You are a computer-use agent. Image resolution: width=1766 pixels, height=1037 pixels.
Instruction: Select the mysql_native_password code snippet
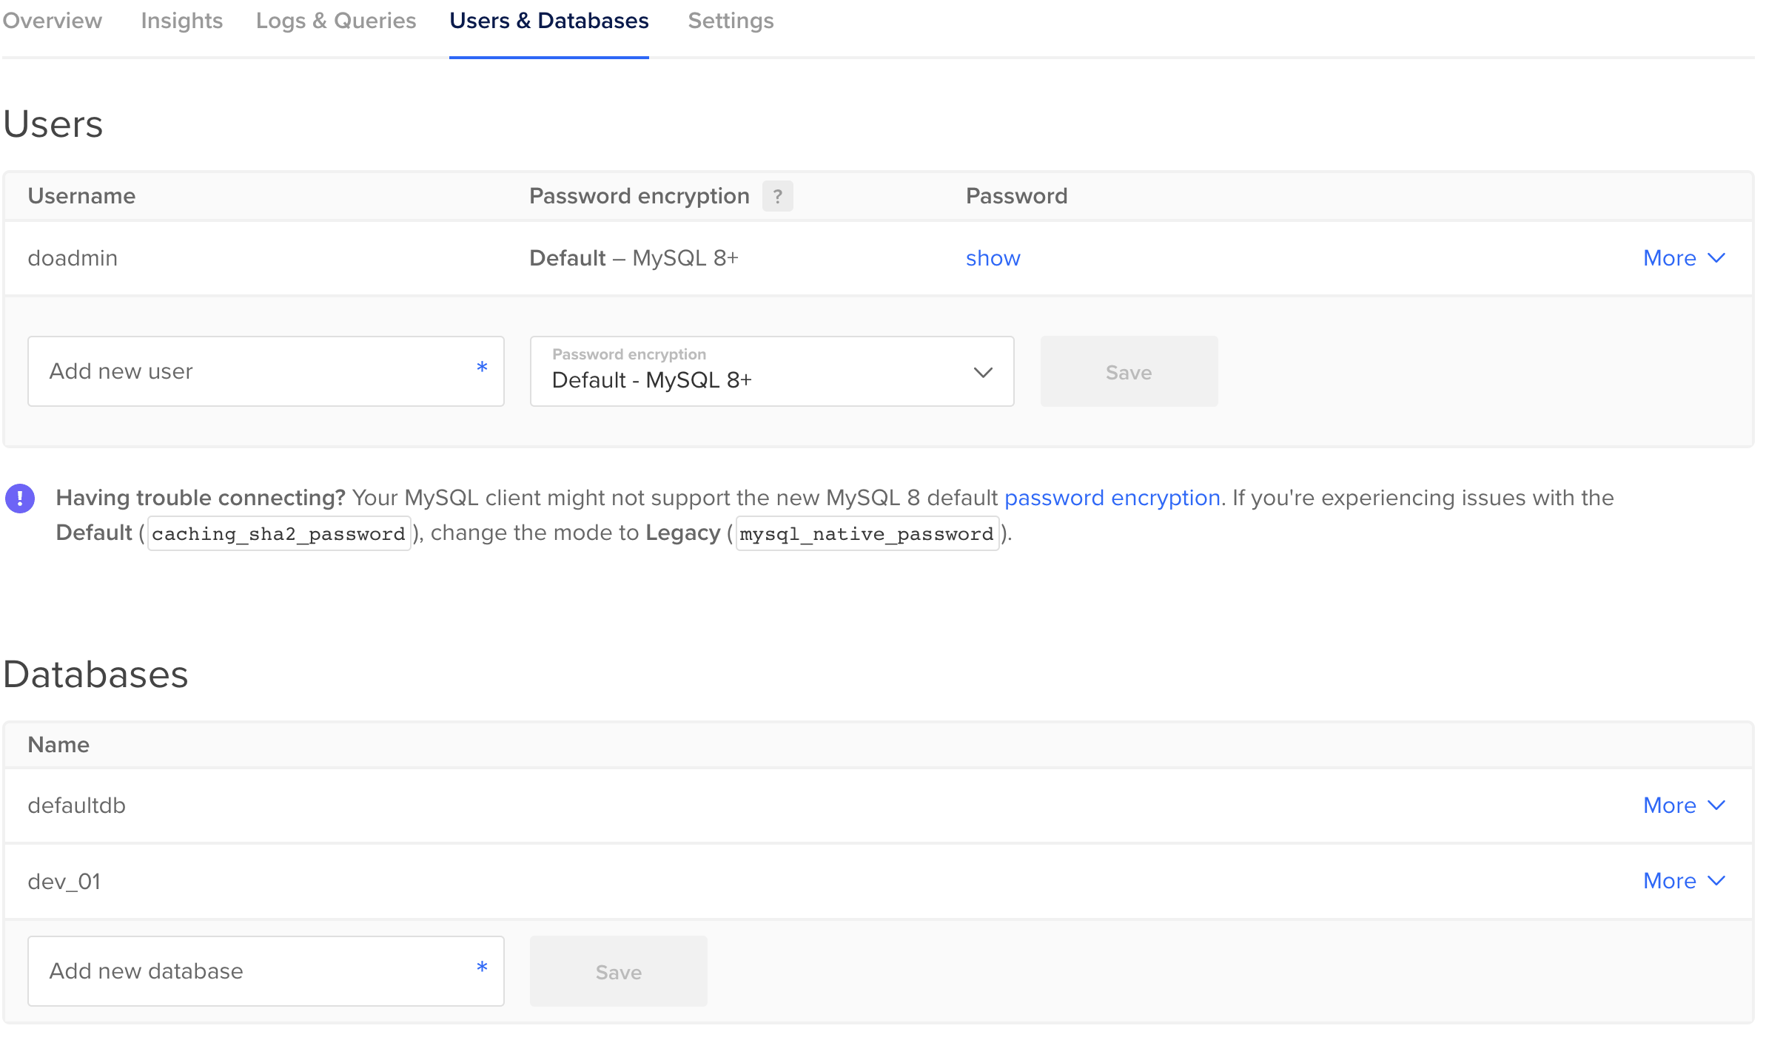tap(866, 533)
